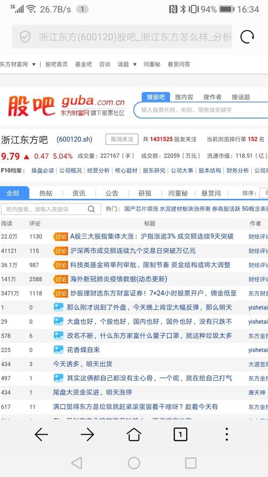Switch to the 问董秘 tab in post list

pos(178,193)
